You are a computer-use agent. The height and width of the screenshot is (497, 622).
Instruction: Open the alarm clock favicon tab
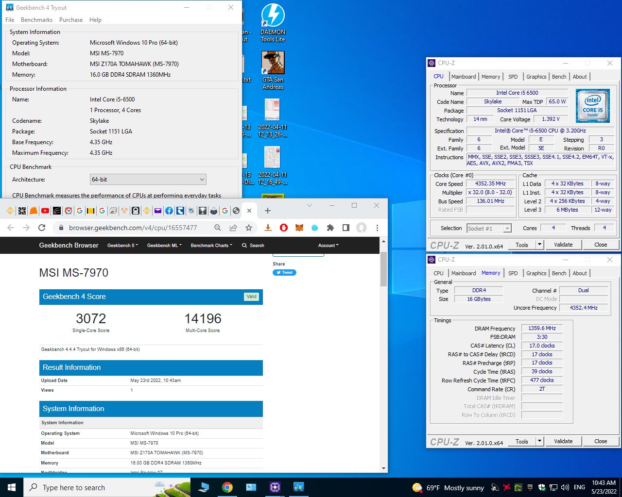[68, 211]
